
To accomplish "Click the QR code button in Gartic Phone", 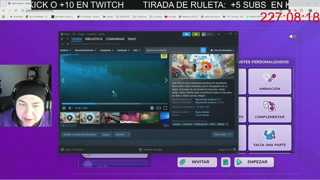I will click(225, 162).
